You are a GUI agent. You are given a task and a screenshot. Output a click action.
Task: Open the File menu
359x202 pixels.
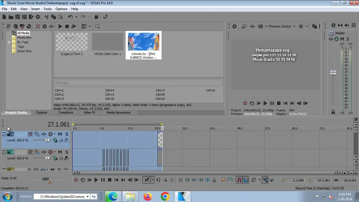point(4,9)
